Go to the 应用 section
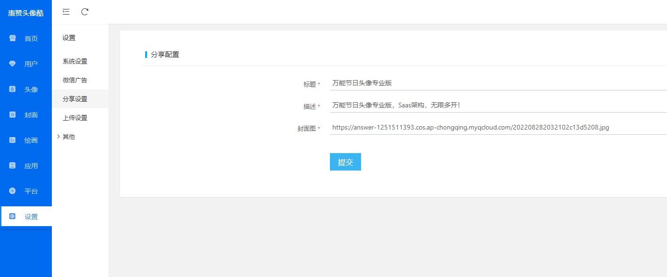 point(26,165)
